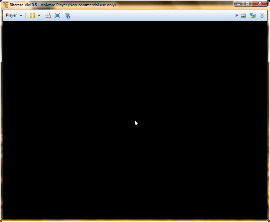Send Ctrl+Alt+Del to the guest
The width and height of the screenshot is (270, 222).
(x=48, y=16)
